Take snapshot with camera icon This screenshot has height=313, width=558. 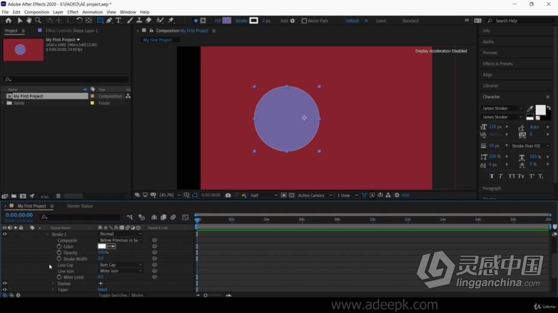point(228,195)
